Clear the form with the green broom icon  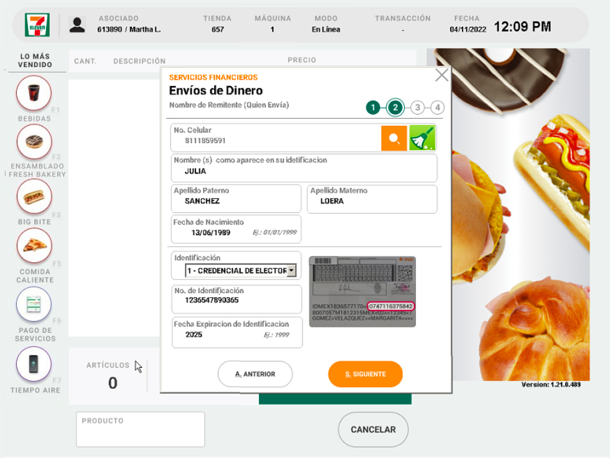coord(423,138)
